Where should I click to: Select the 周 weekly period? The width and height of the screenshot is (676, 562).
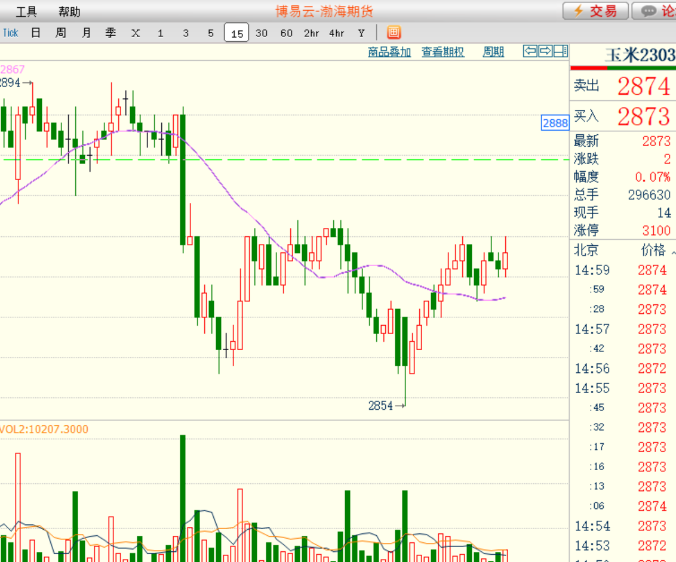coord(61,33)
